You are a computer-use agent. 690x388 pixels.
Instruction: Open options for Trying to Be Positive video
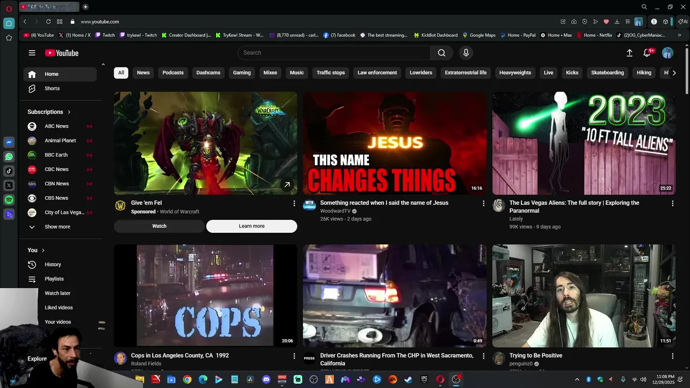tap(672, 356)
